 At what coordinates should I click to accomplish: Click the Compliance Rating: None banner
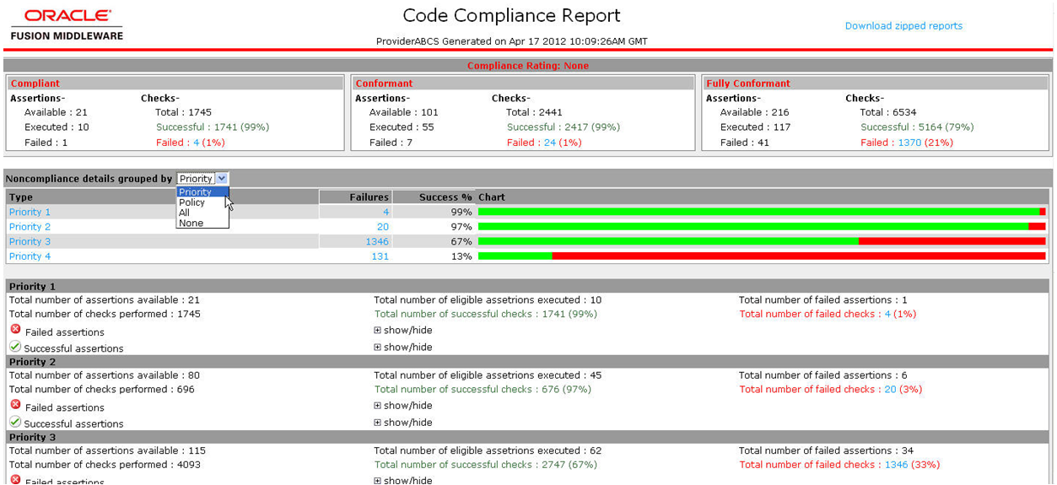point(528,66)
